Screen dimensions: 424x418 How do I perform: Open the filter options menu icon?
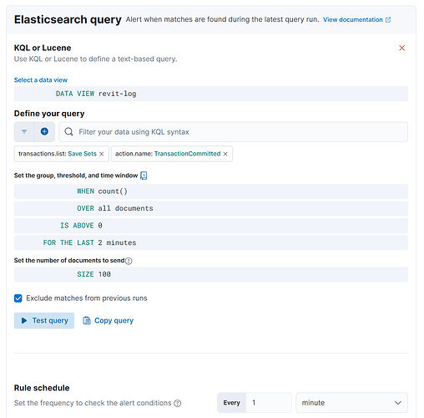pos(24,131)
